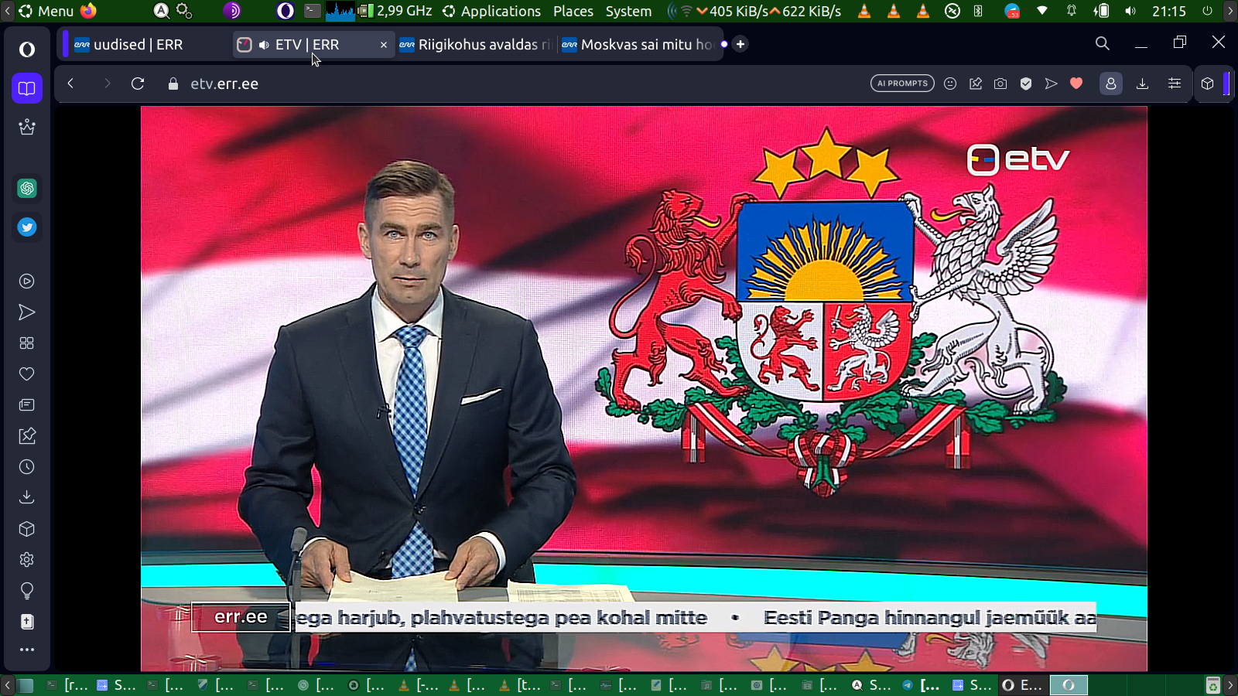Image resolution: width=1238 pixels, height=696 pixels.
Task: Open Easy Setup sliders icon
Action: point(1175,84)
